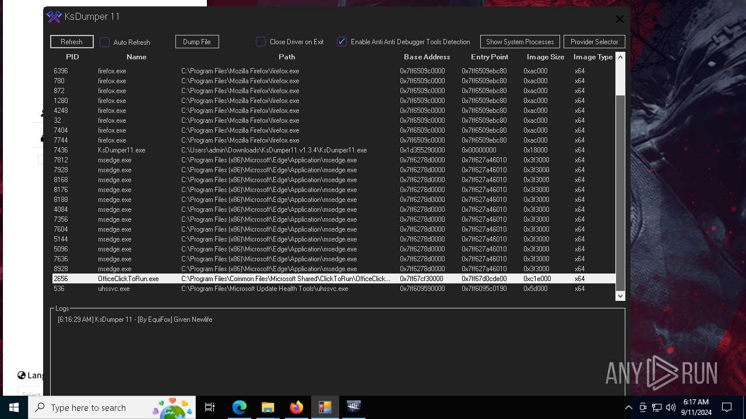Select the msedge.exe row with PID 5144

(x=333, y=239)
